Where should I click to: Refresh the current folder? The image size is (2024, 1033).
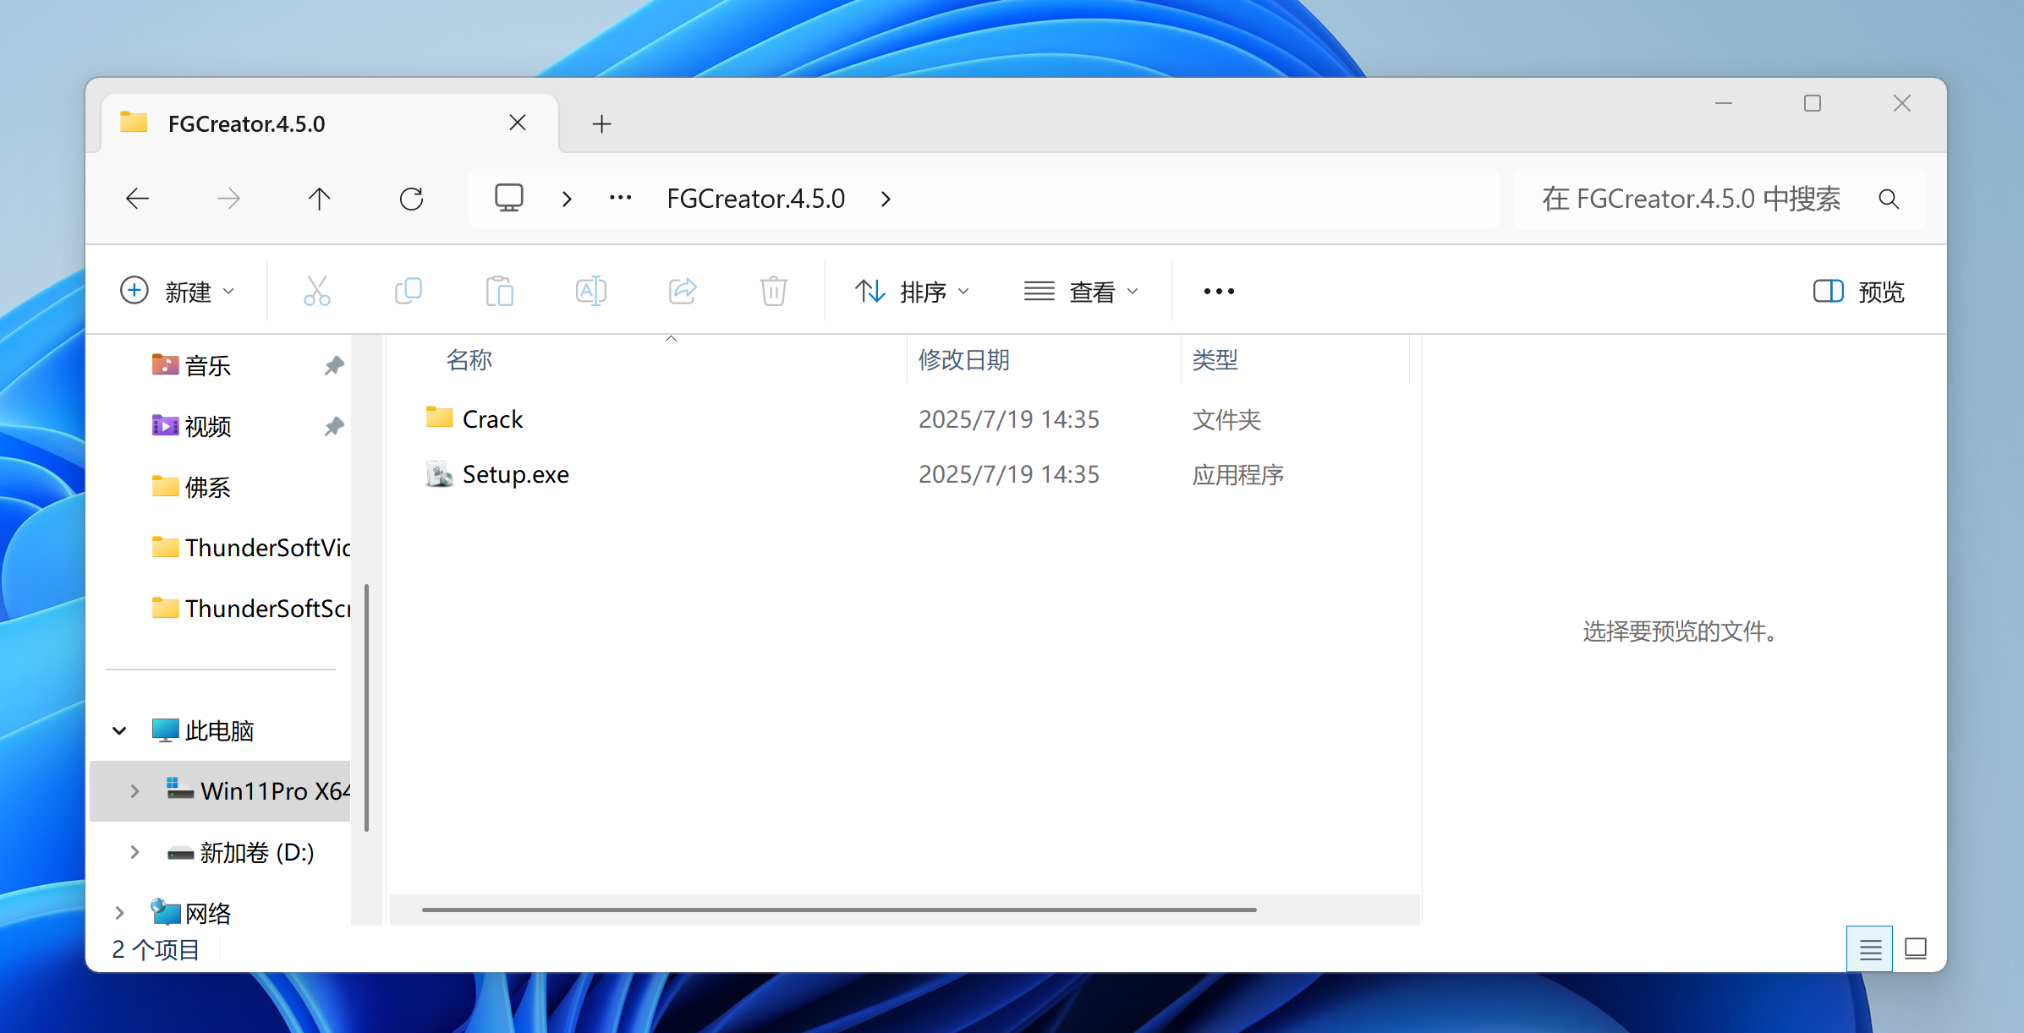(411, 199)
